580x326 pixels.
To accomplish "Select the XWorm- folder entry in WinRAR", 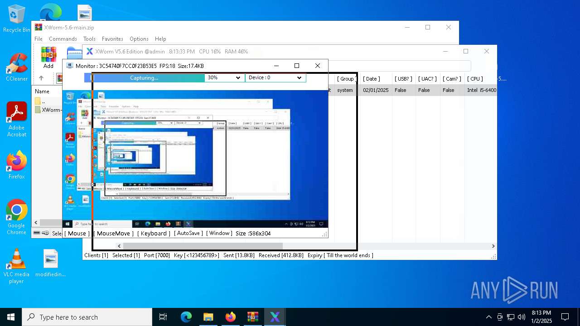I will tap(48, 110).
